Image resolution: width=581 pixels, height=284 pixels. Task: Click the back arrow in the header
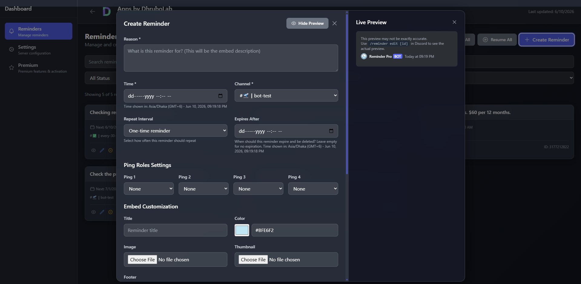(93, 11)
